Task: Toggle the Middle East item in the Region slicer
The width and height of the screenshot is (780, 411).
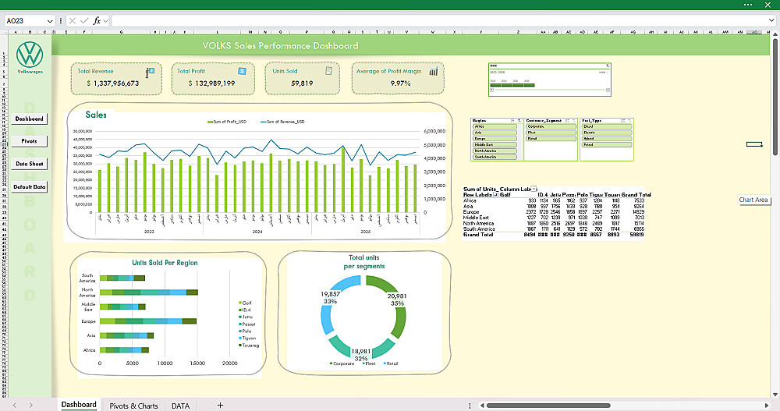Action: click(495, 145)
